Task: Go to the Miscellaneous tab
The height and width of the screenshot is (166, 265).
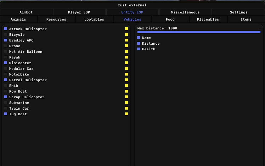Action: (185, 12)
